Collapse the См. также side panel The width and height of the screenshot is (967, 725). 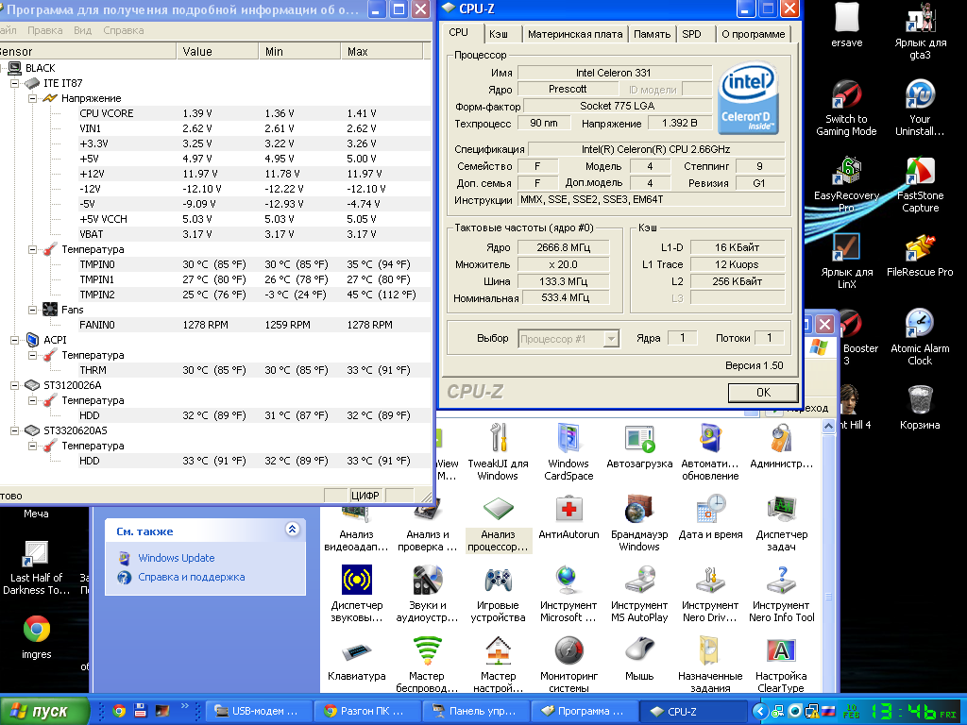click(x=292, y=531)
